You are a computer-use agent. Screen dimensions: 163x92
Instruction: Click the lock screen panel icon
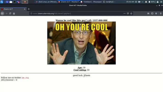(x=158, y=2)
